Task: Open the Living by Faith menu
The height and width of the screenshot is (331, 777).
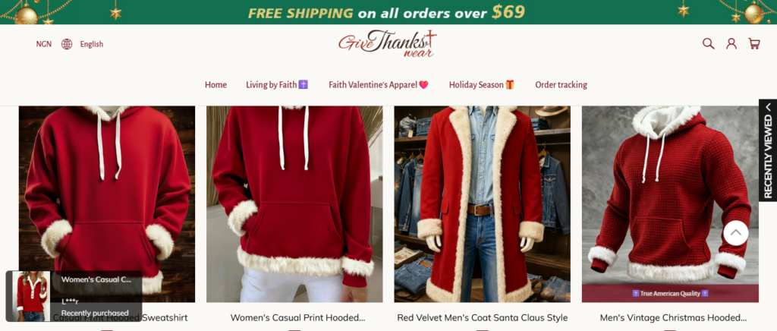Action: (x=277, y=85)
